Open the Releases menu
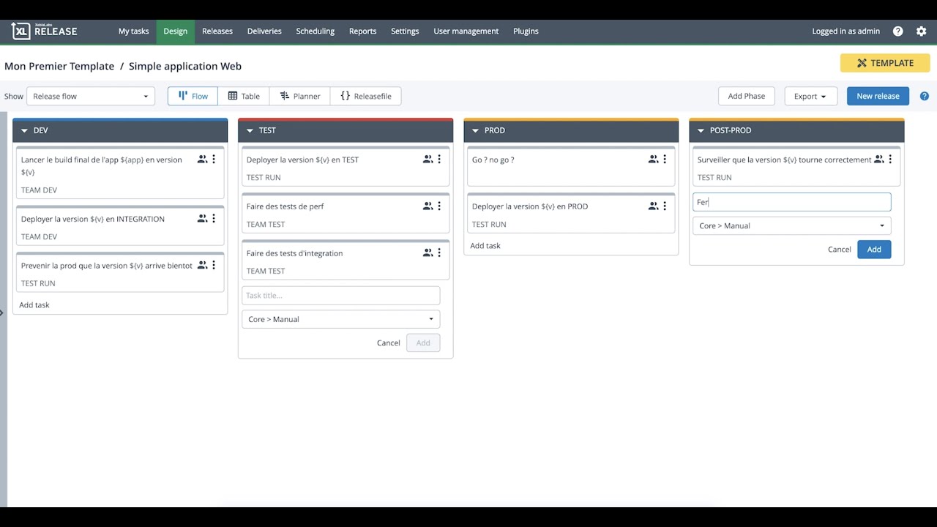Screen dimensions: 937x527 pyautogui.click(x=217, y=31)
